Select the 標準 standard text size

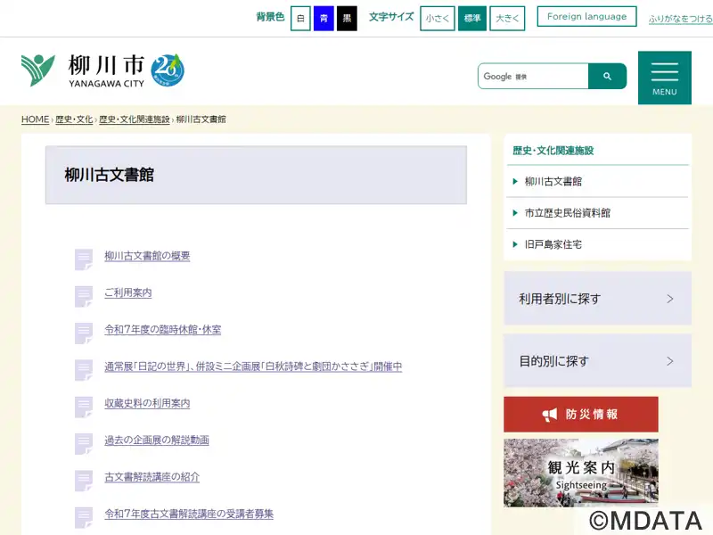pos(472,18)
